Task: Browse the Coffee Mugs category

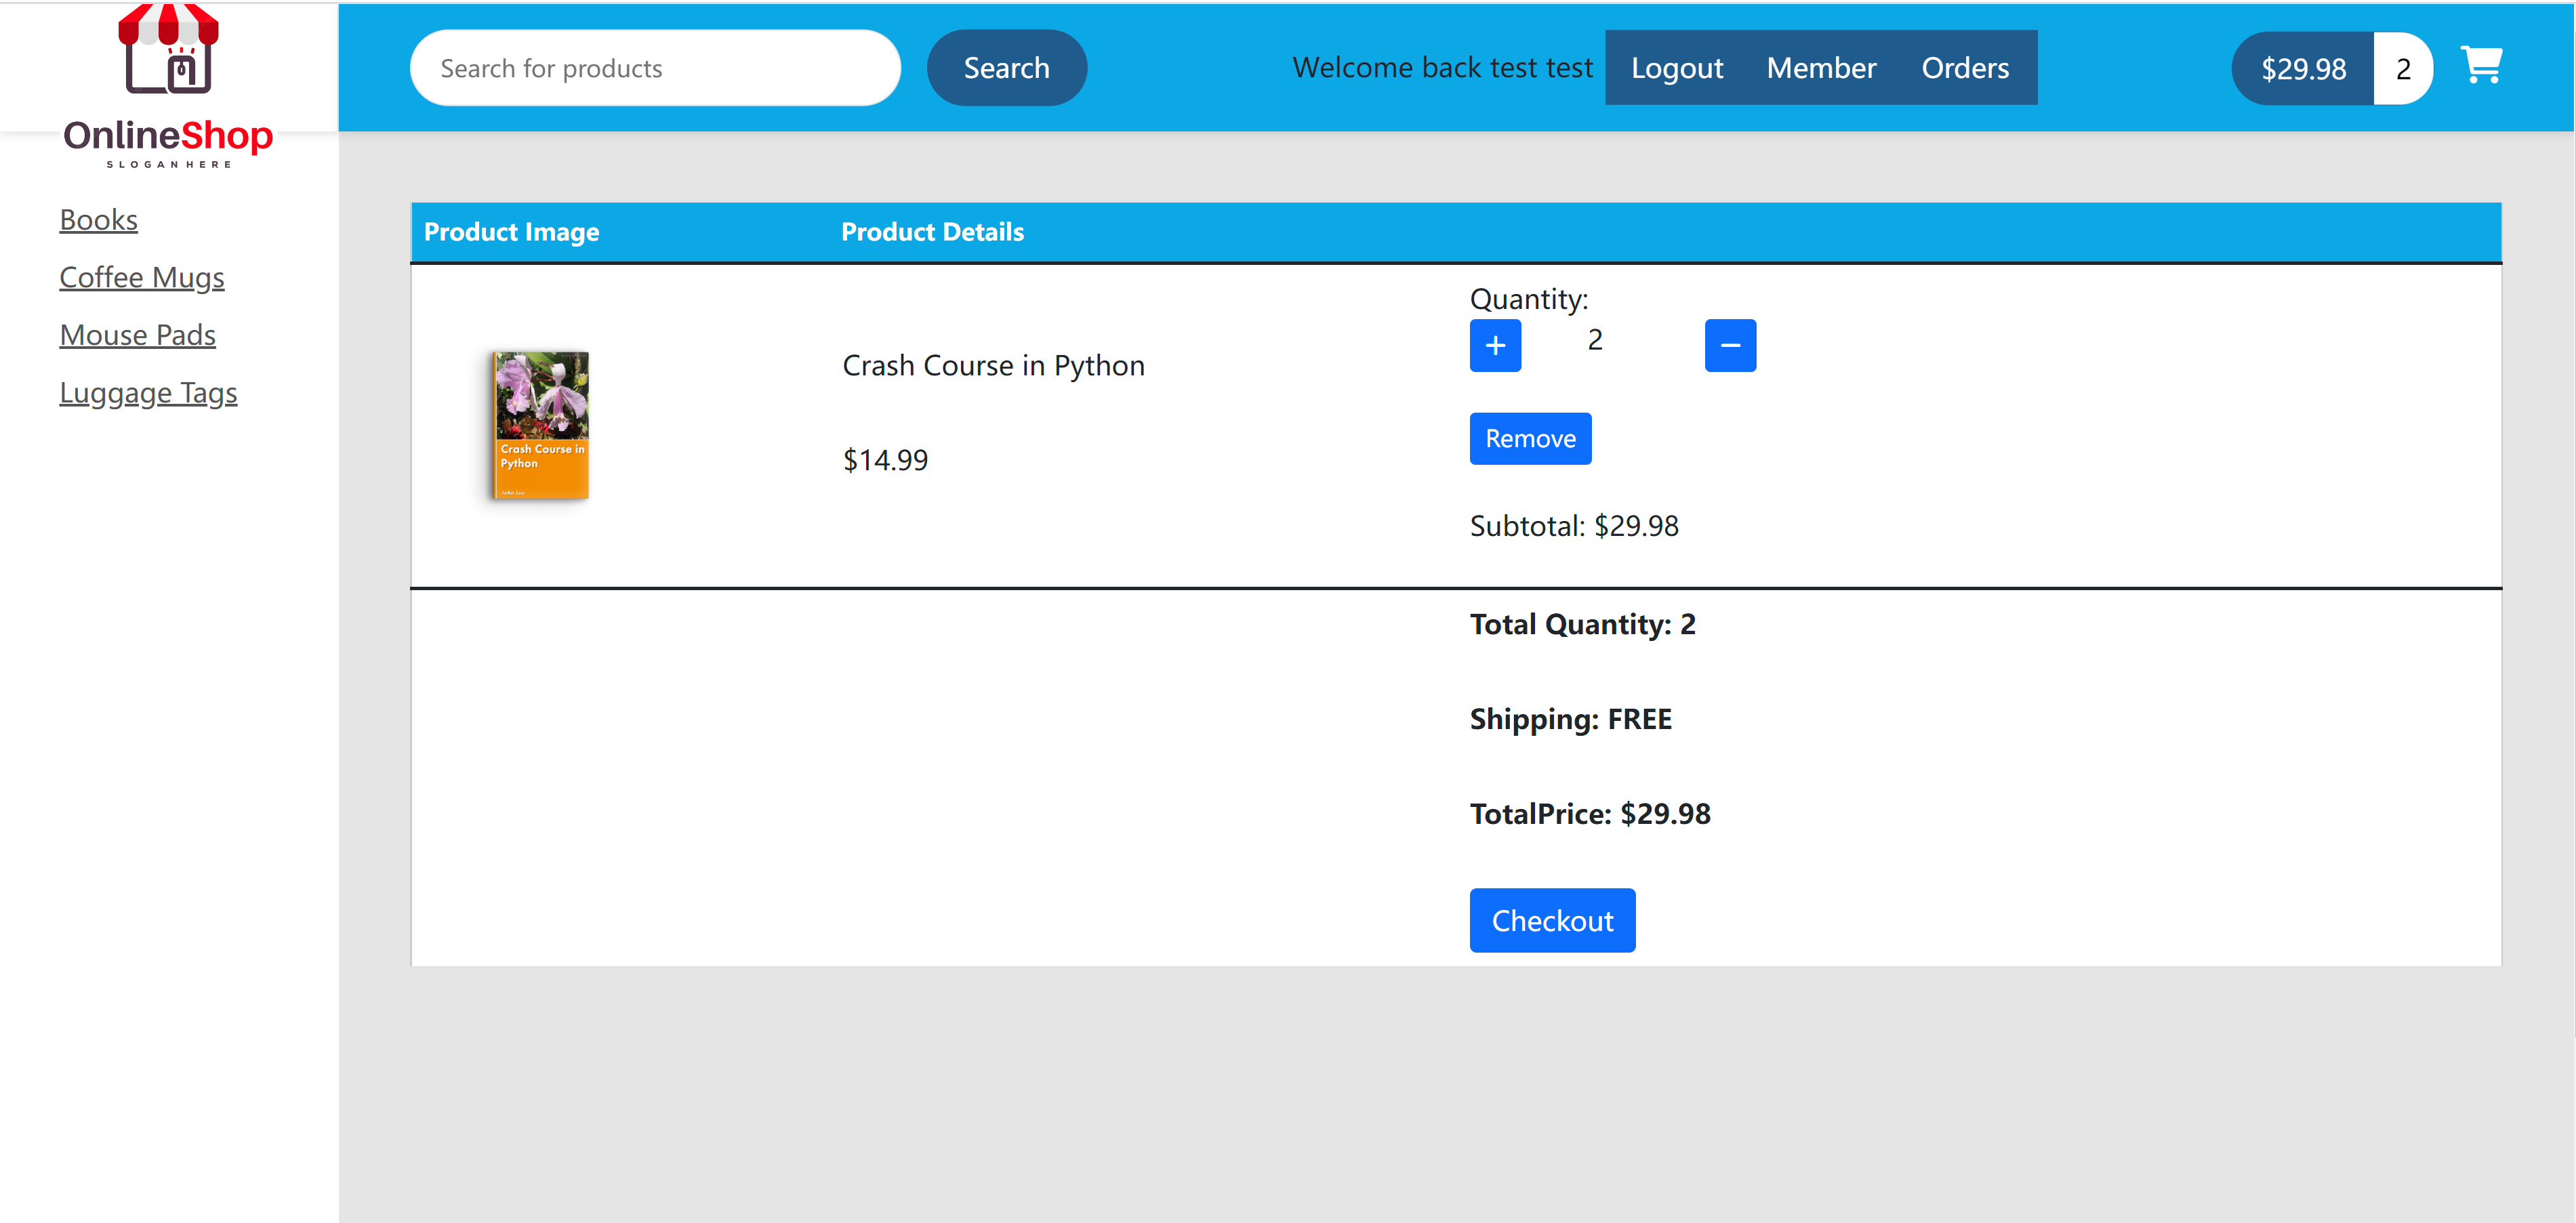Action: coord(142,277)
